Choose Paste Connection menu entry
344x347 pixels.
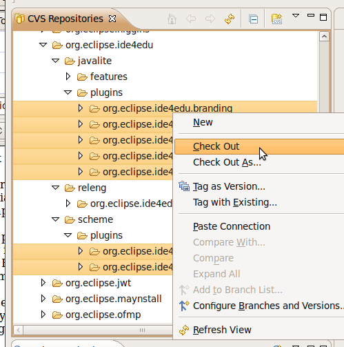[x=259, y=226]
